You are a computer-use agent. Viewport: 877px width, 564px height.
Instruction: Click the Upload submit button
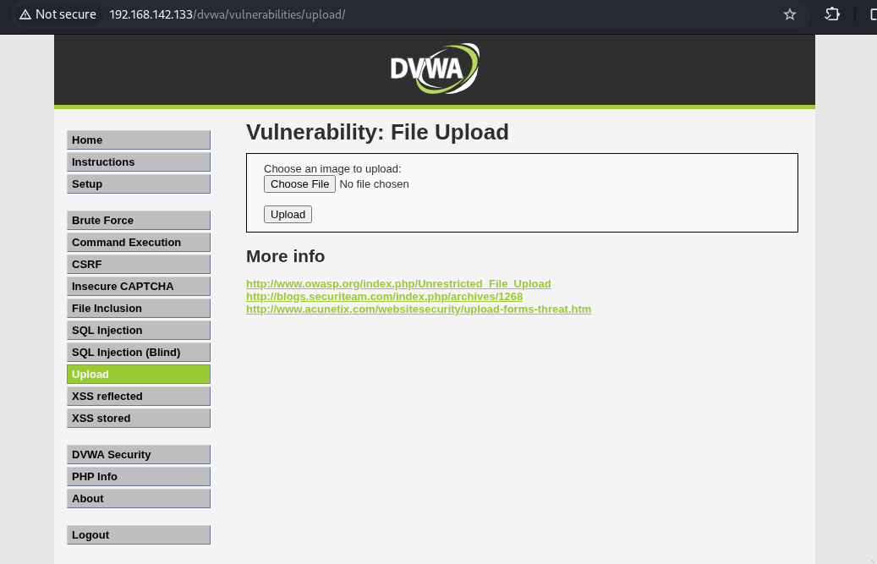point(288,215)
